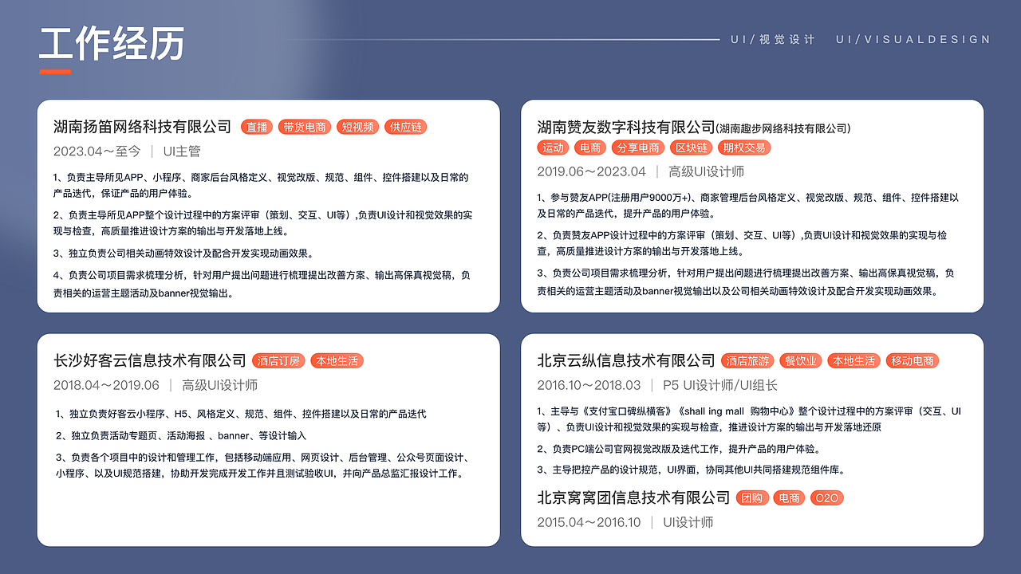Click the 期权交易 tag
This screenshot has height=574, width=1021.
click(743, 147)
